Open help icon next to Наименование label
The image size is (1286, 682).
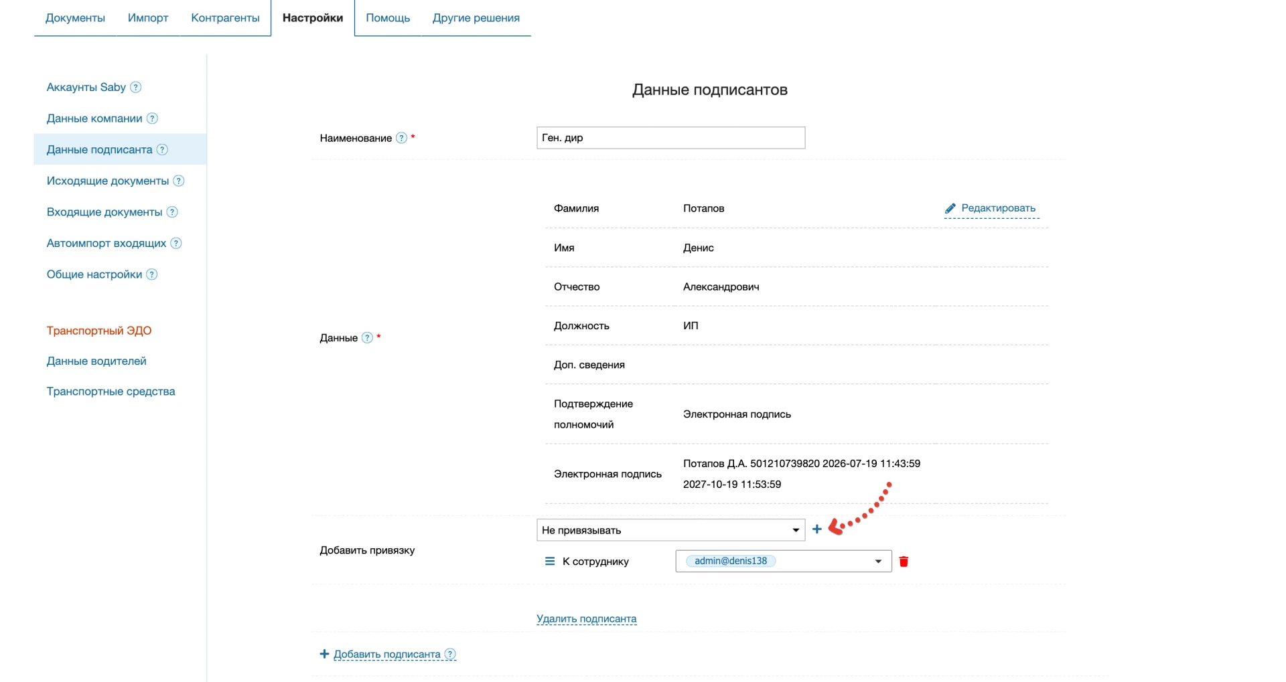tap(401, 138)
